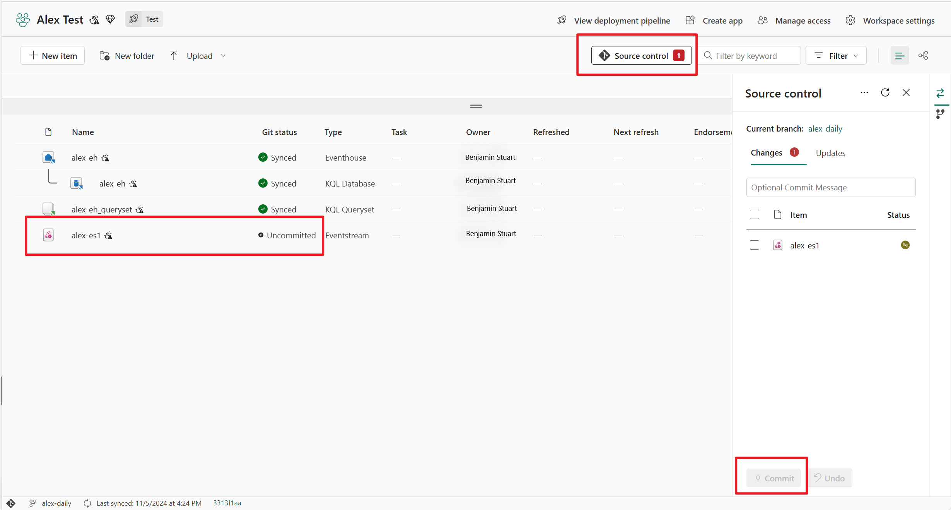951x510 pixels.
Task: Open Source control panel more options ellipsis
Action: coord(864,93)
